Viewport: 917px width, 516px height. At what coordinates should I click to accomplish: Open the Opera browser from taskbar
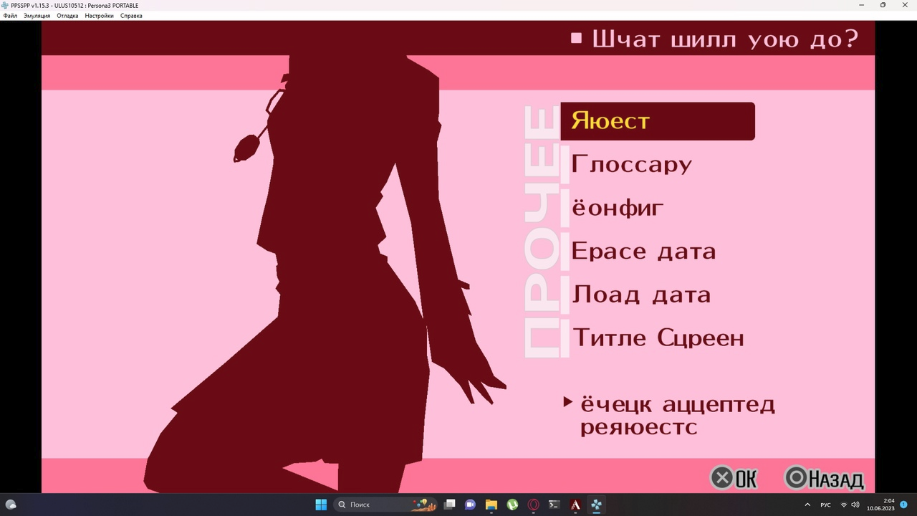pos(533,505)
